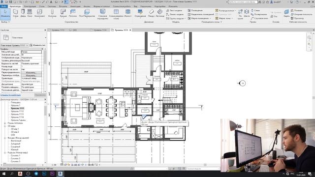Image resolution: width=315 pixels, height=177 pixels.
Task: Switch to the Вид ribbon tab
Action: [136, 6]
